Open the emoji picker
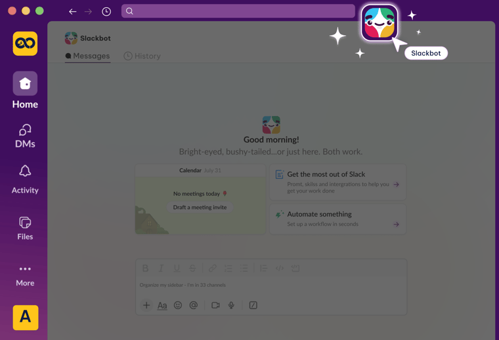499x340 pixels. [178, 305]
